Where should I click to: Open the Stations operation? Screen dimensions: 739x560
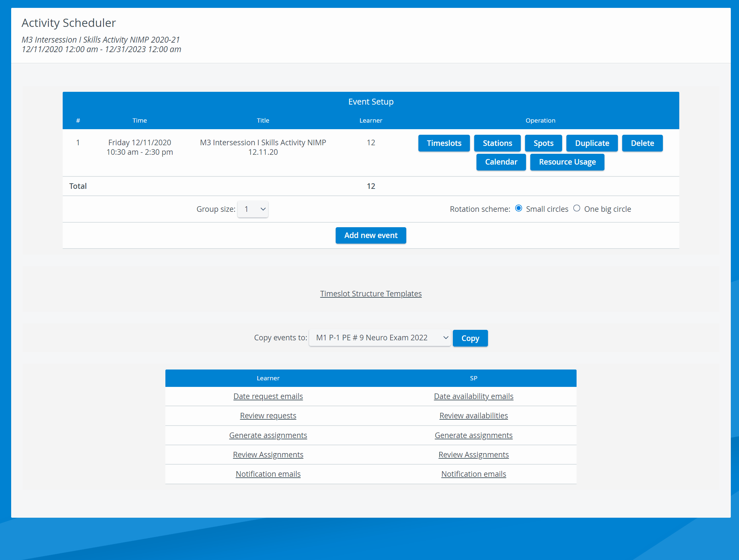point(497,143)
